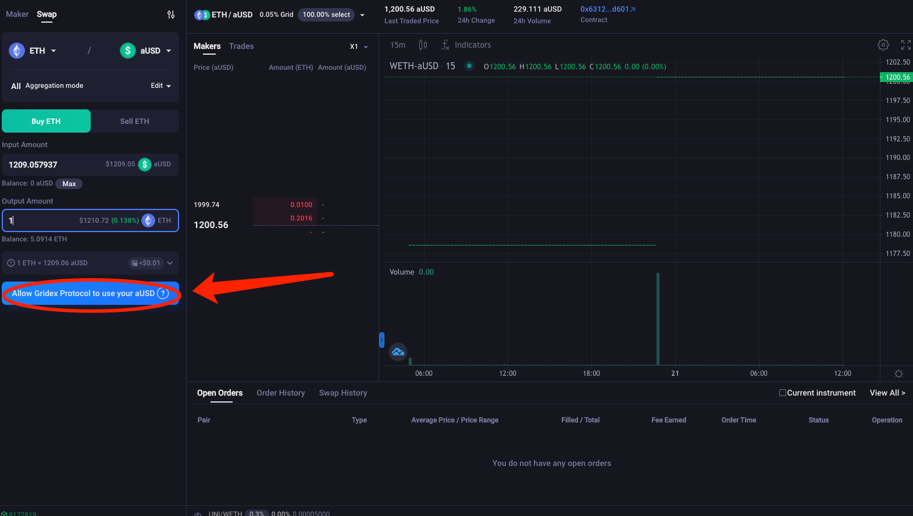
Task: Click the help icon on Allow button
Action: [163, 294]
